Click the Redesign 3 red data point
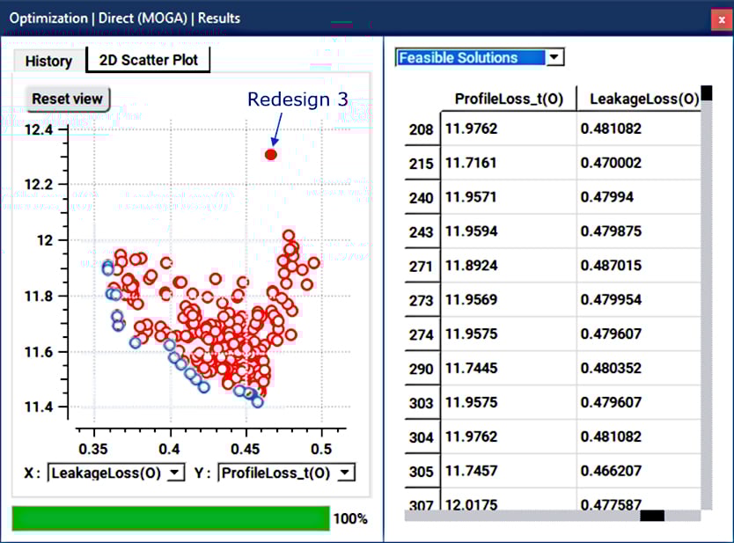734x543 pixels. coord(271,154)
